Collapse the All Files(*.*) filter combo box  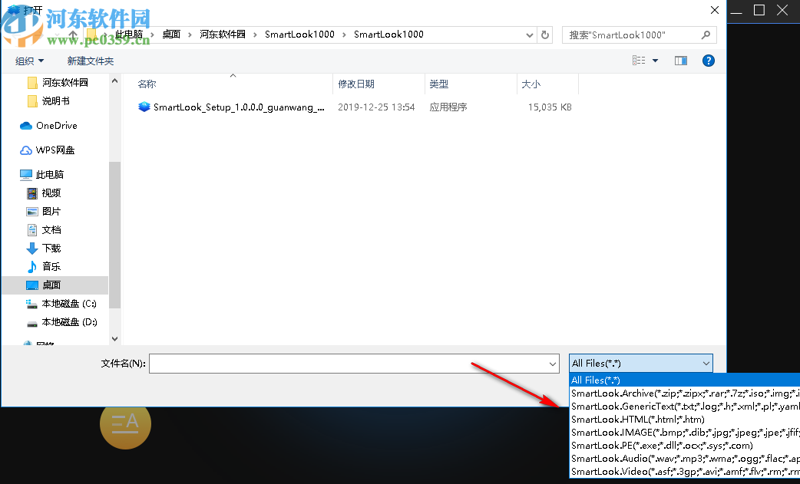[x=641, y=364]
